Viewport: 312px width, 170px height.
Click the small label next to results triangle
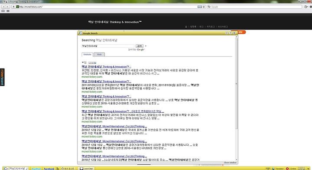(x=92, y=63)
